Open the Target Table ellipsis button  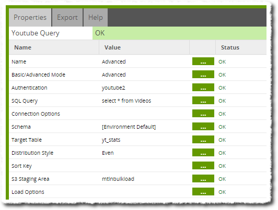point(203,140)
